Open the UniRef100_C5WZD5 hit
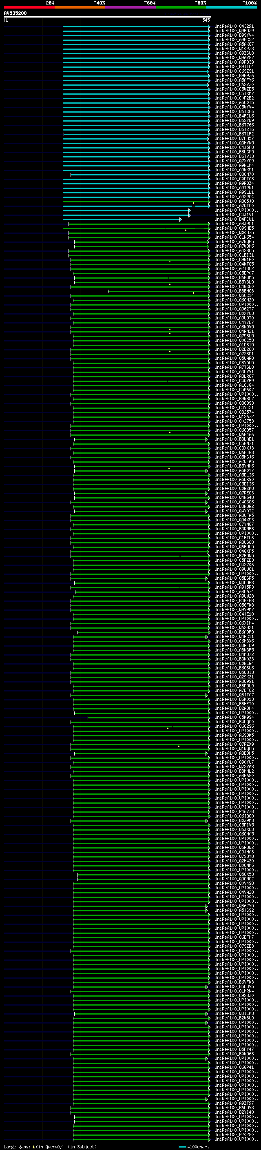The height and width of the screenshot is (1150, 261). (x=234, y=89)
